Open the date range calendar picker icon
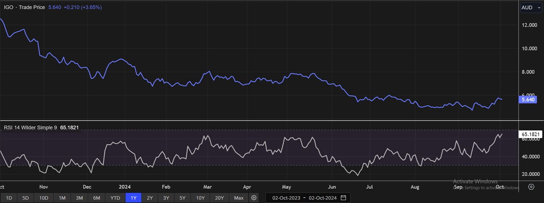The width and height of the screenshot is (544, 203). point(343,198)
